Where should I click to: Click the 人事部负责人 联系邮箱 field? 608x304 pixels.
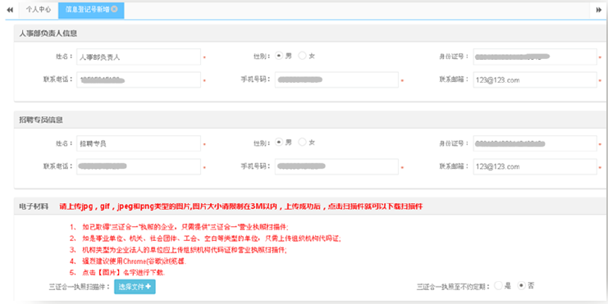[535, 79]
